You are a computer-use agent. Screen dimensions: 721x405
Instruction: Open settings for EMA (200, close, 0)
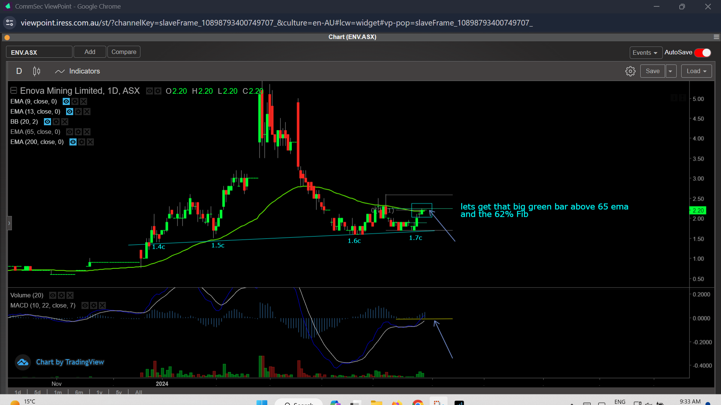tap(81, 142)
